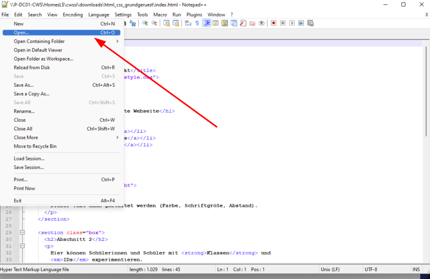Open the Settings menu
The image size is (430, 279).
tap(123, 15)
